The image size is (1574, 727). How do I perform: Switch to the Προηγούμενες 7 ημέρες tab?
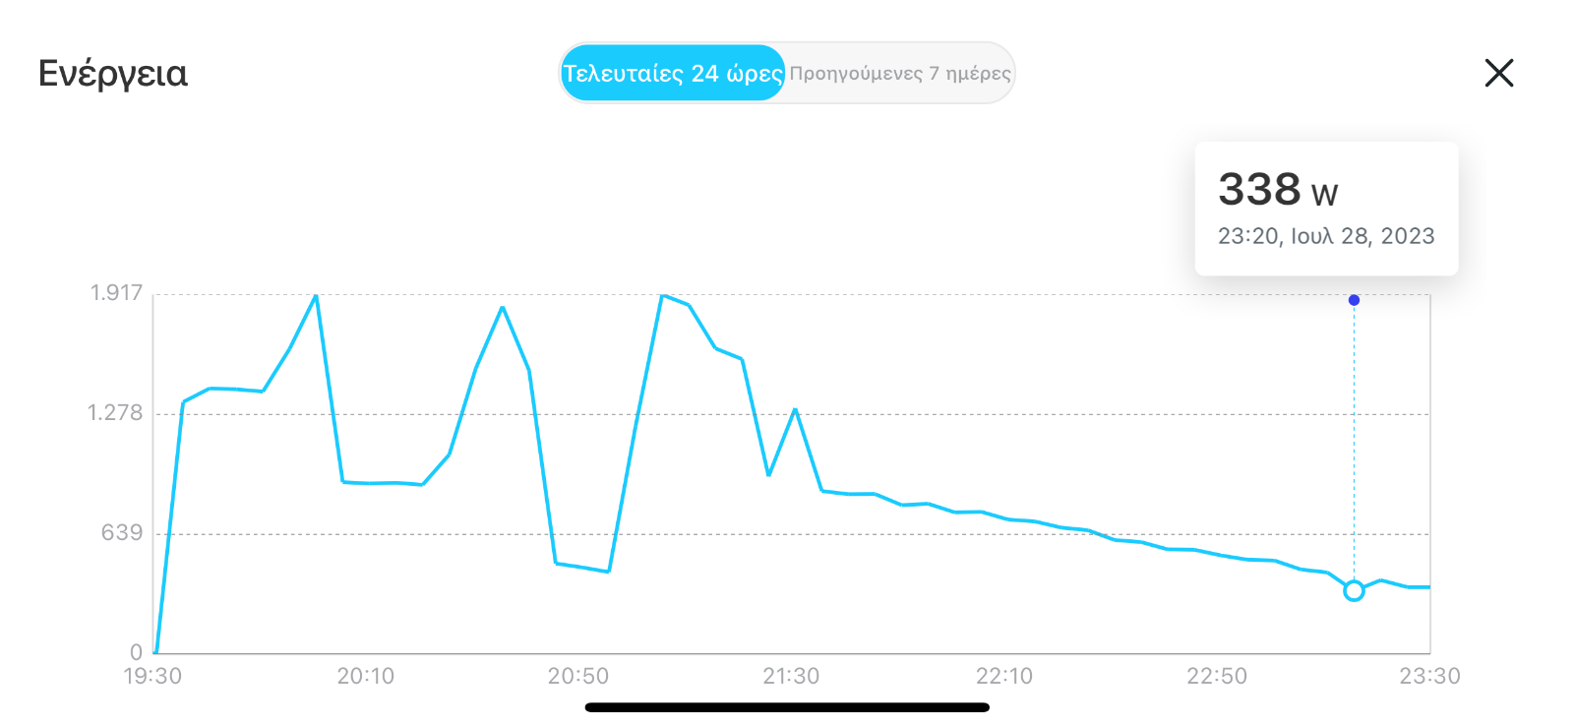(x=900, y=73)
